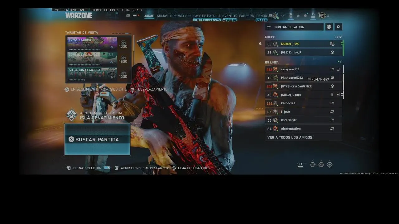Open the settings gear icon
The width and height of the screenshot is (399, 224).
coord(338,27)
